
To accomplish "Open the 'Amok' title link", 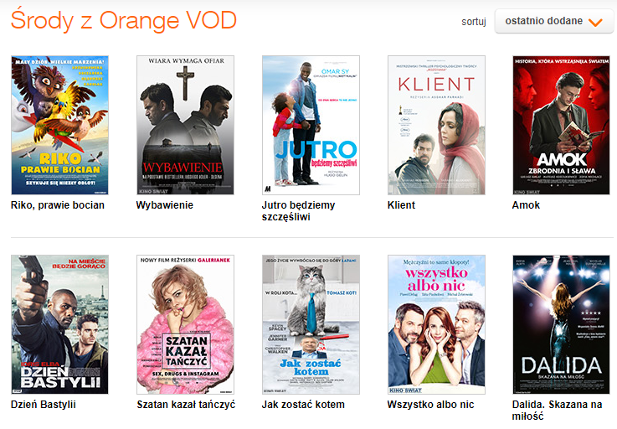I will (x=526, y=205).
